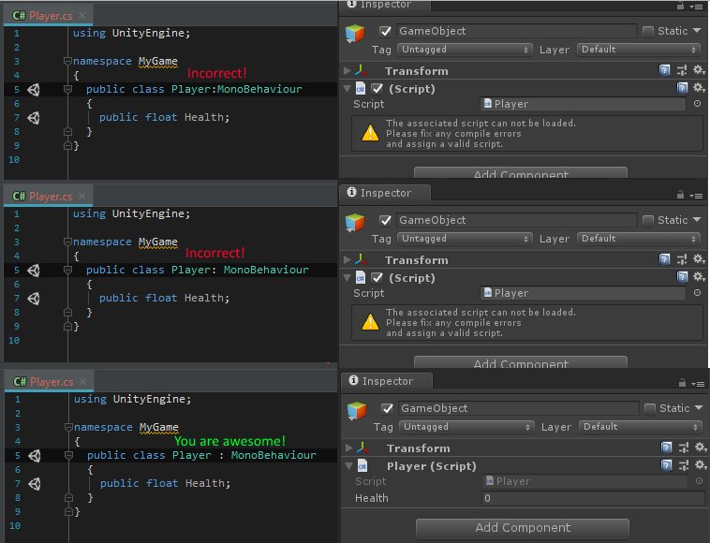Image resolution: width=710 pixels, height=543 pixels.
Task: Open the Default Layer dropdown in the top Inspector
Action: (x=639, y=50)
